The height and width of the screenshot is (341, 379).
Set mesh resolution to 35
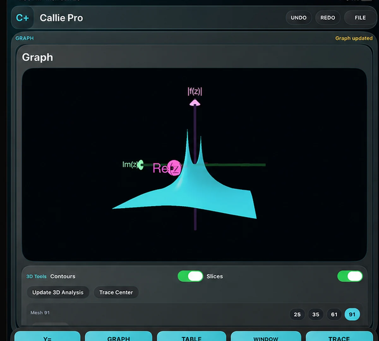(316, 314)
